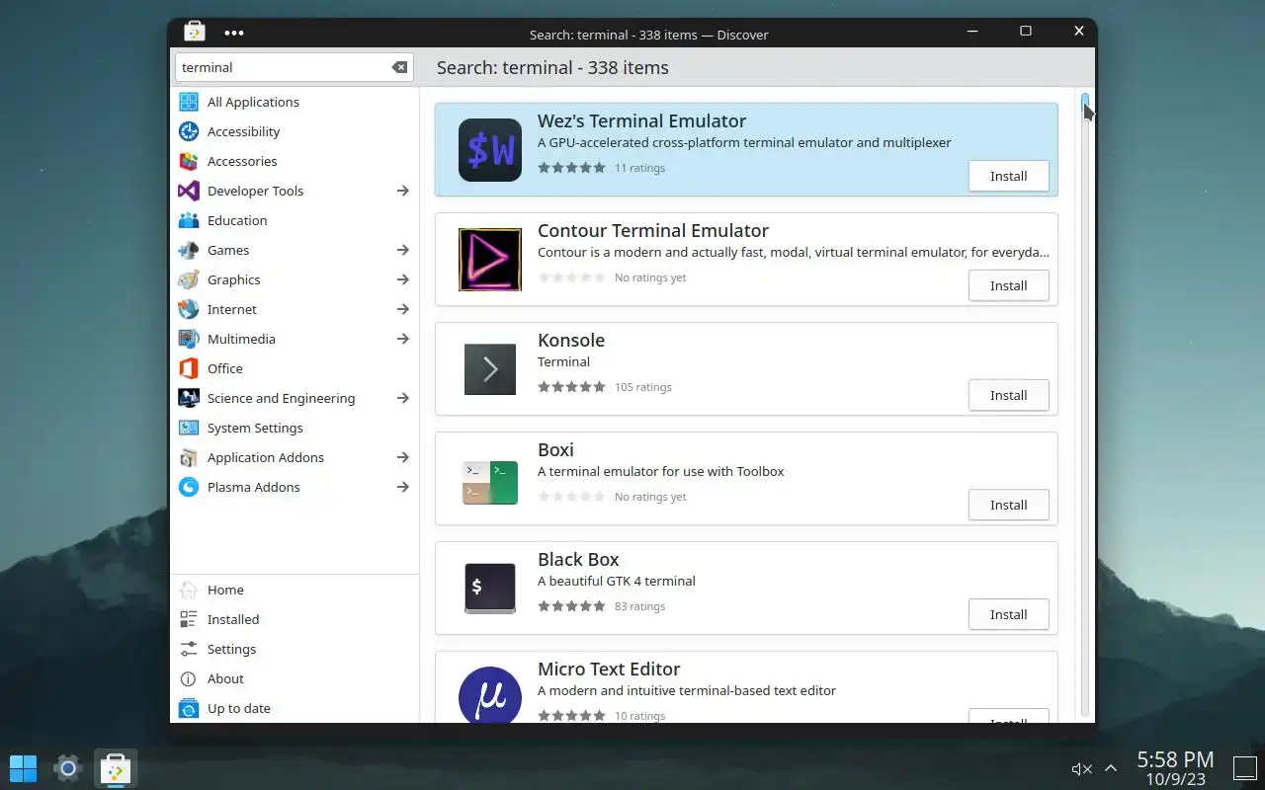Install Contour Terminal Emulator
Image resolution: width=1265 pixels, height=790 pixels.
pyautogui.click(x=1008, y=285)
